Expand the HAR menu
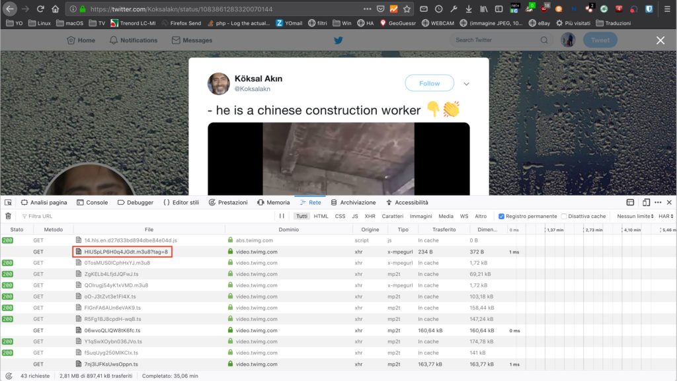The image size is (677, 381). [x=665, y=216]
